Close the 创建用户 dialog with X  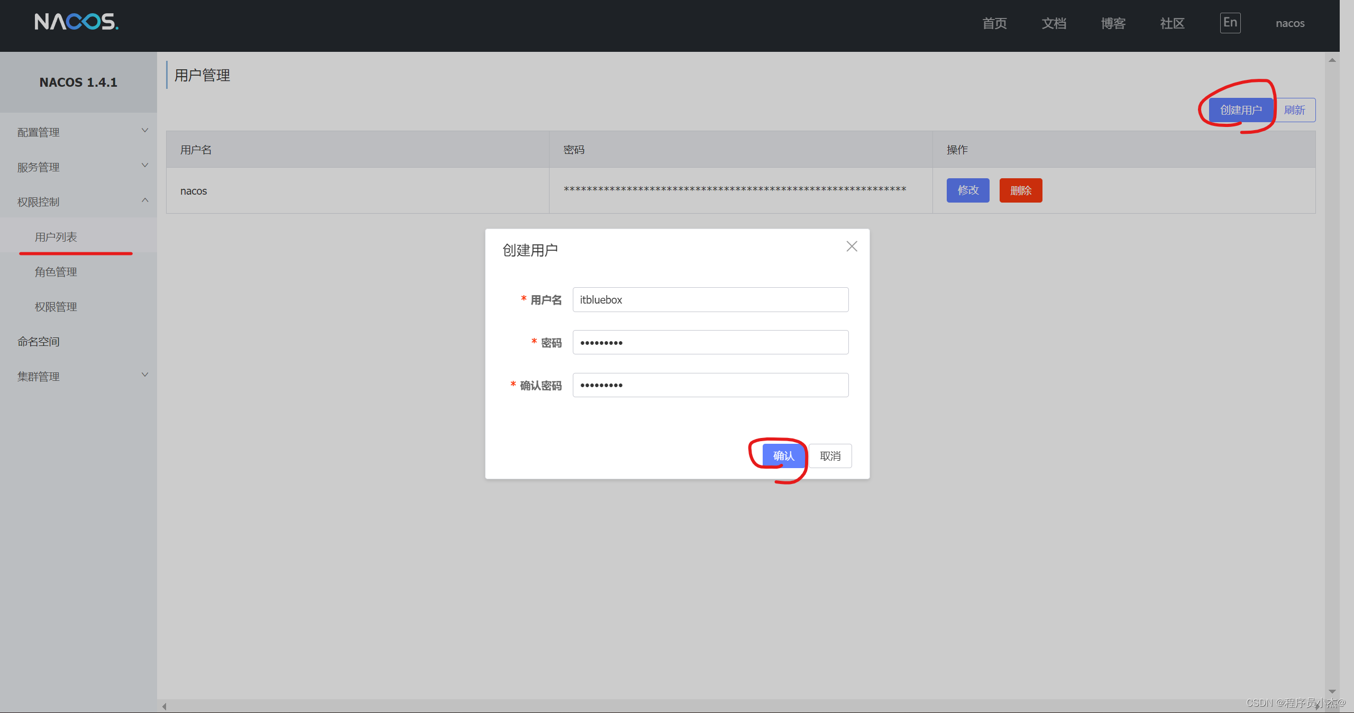click(852, 246)
